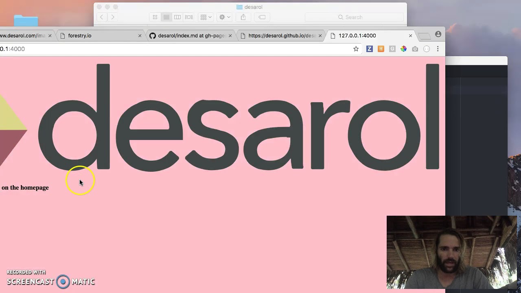Close the desarol/index.md GitHub tab
521x293 pixels.
[230, 36]
